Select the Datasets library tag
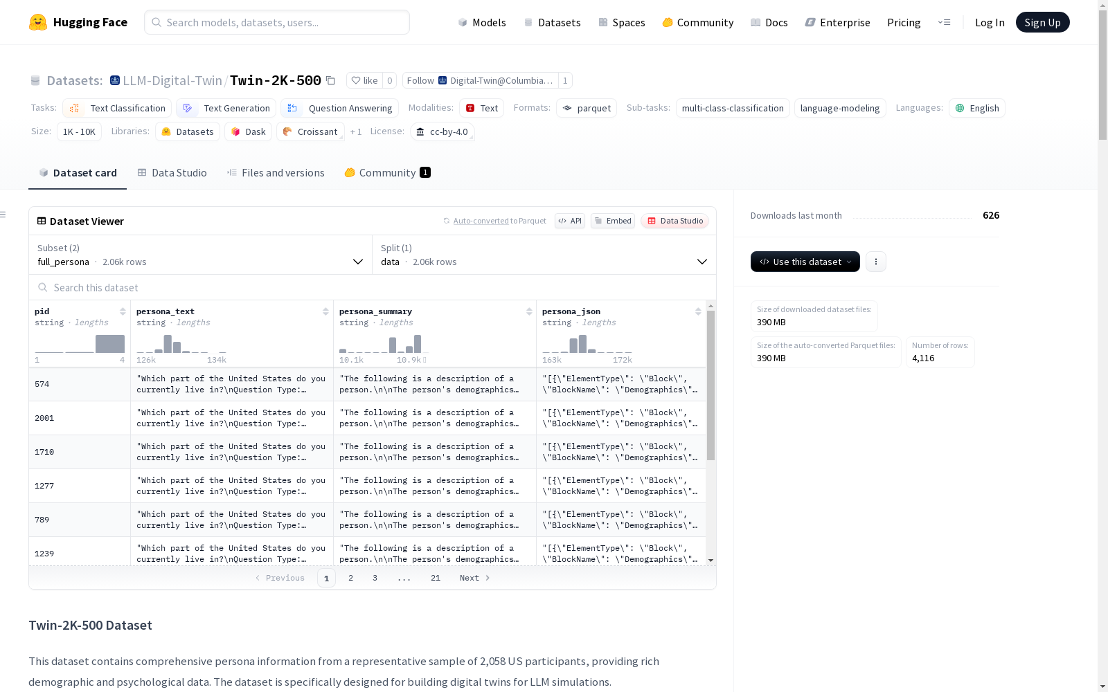The image size is (1108, 692). 188,131
